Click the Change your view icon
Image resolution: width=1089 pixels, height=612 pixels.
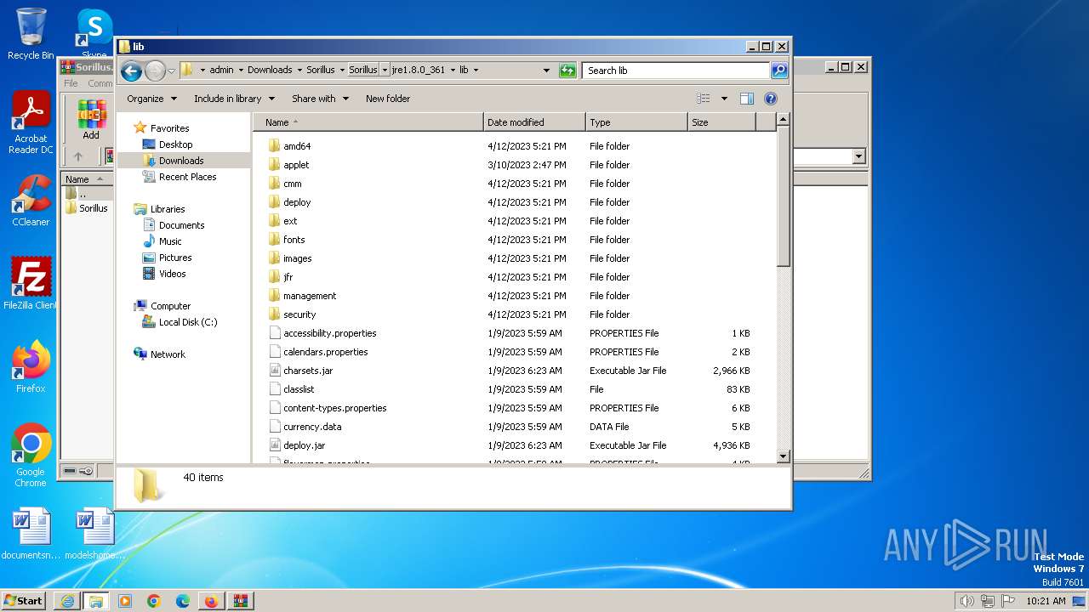click(x=704, y=99)
